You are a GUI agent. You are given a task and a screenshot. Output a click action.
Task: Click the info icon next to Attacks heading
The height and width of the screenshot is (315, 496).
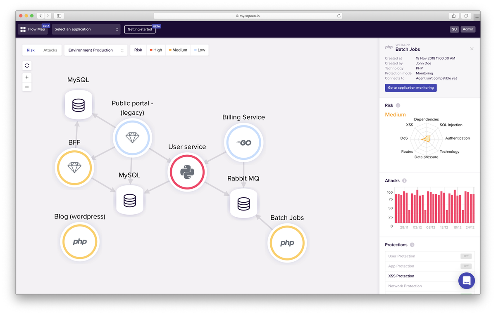(404, 181)
